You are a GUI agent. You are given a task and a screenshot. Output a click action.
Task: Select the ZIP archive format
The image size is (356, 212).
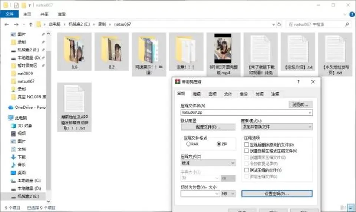222,144
